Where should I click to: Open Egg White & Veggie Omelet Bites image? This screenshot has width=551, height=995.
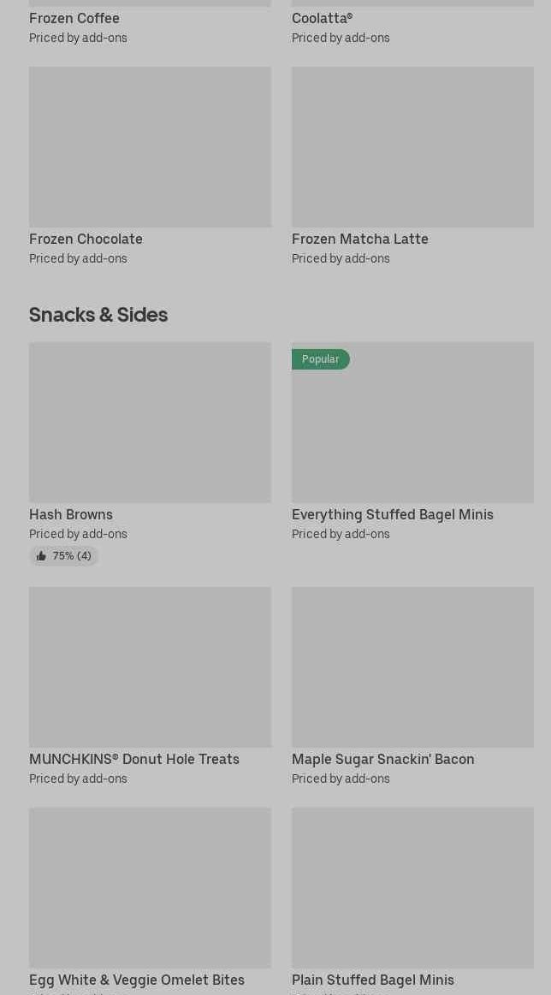[150, 888]
